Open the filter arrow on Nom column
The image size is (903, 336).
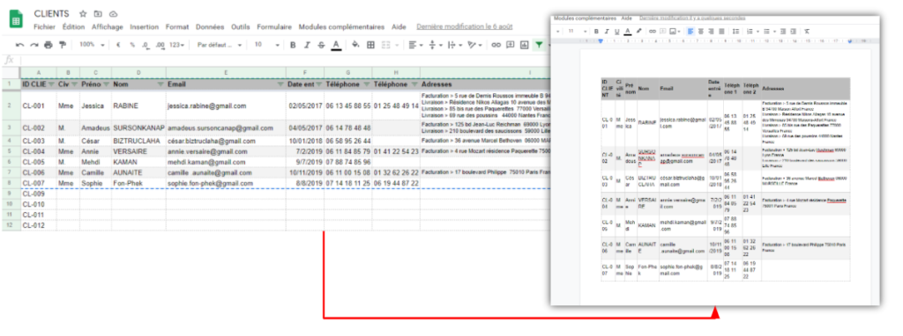pyautogui.click(x=160, y=84)
